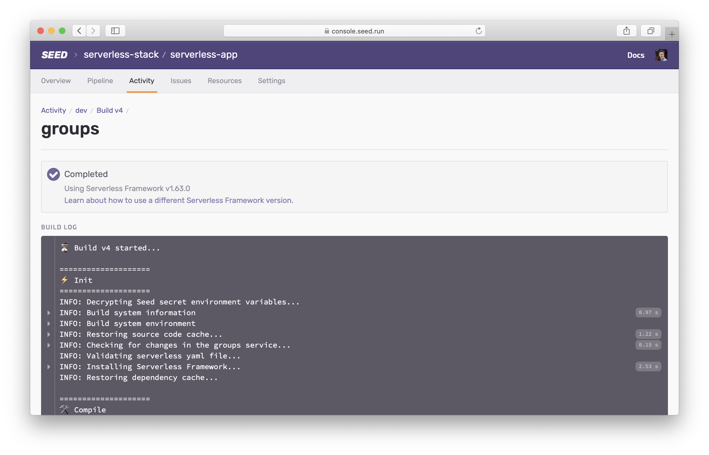Reload the page with the refresh icon
709x455 pixels.
(478, 31)
